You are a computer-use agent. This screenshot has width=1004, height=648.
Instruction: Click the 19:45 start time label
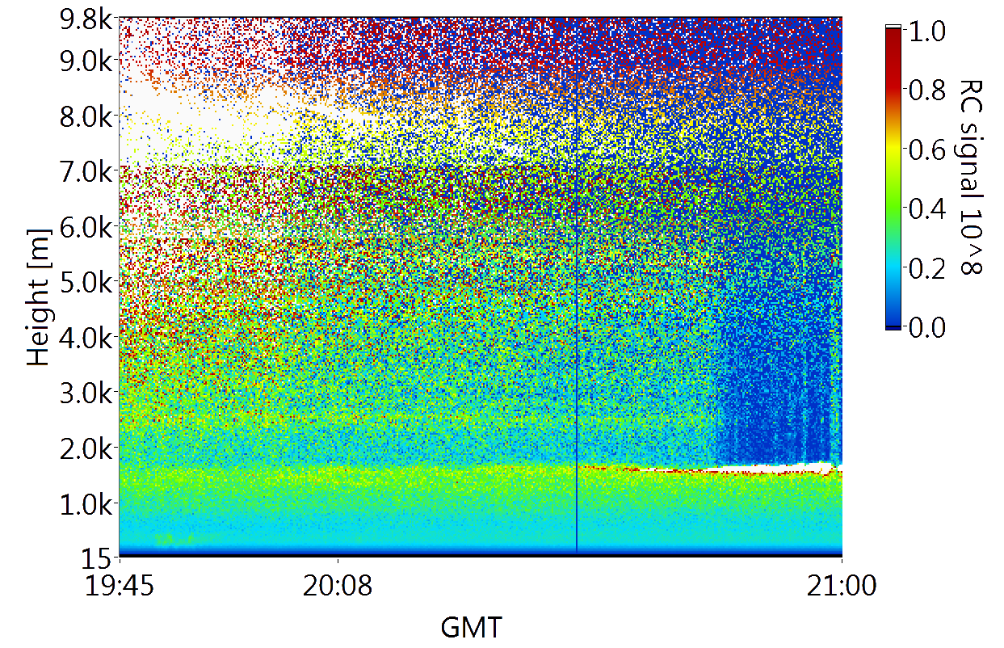[120, 586]
